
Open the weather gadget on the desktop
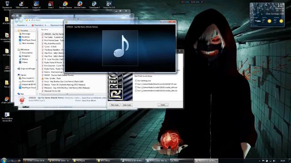[267, 15]
